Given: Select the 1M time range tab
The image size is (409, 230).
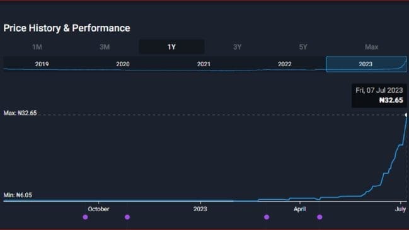Looking at the screenshot, I should (x=37, y=47).
